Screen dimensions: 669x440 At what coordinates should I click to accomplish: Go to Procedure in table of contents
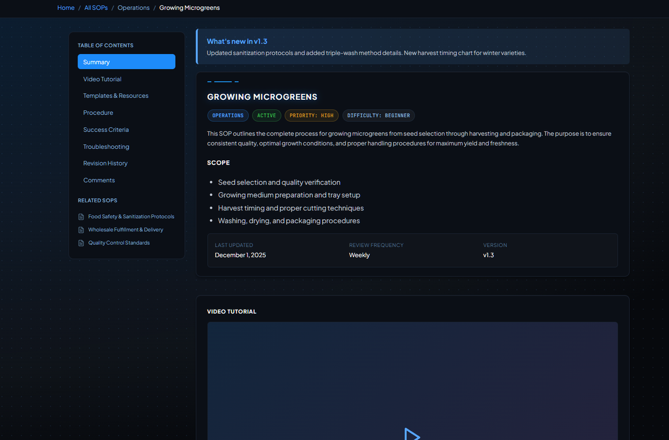(98, 113)
